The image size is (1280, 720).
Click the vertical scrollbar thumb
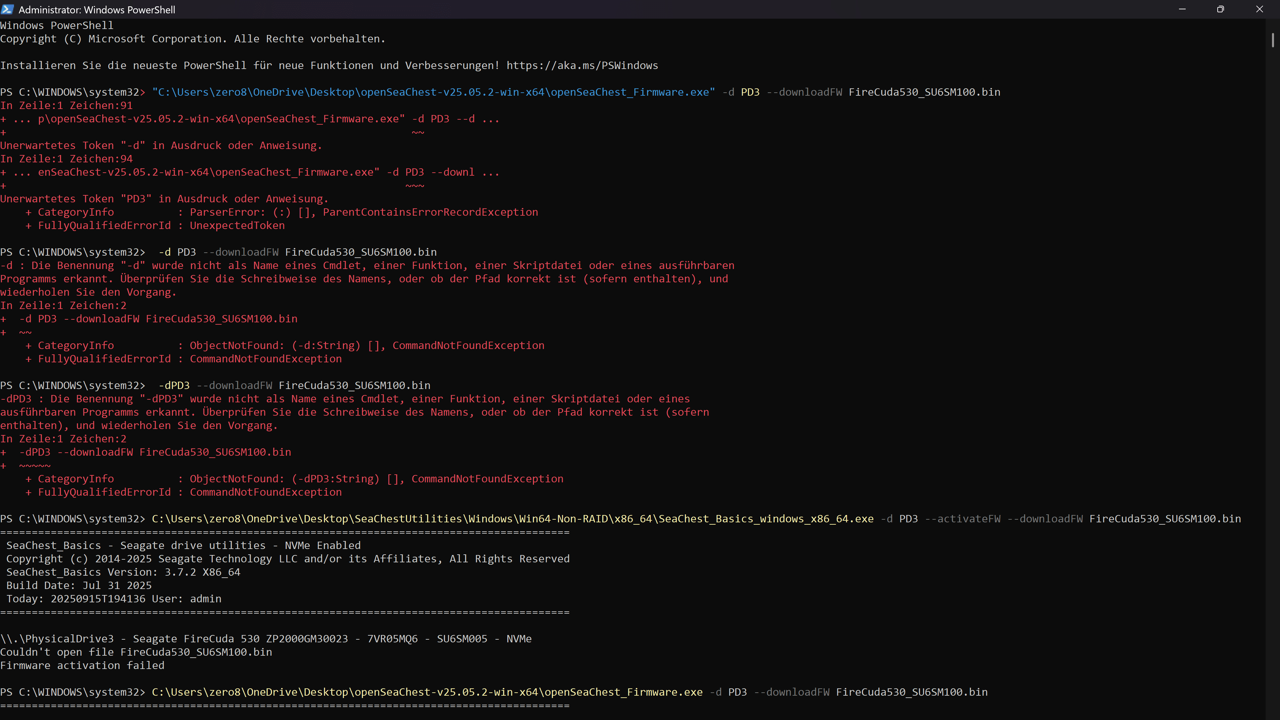(x=1273, y=40)
